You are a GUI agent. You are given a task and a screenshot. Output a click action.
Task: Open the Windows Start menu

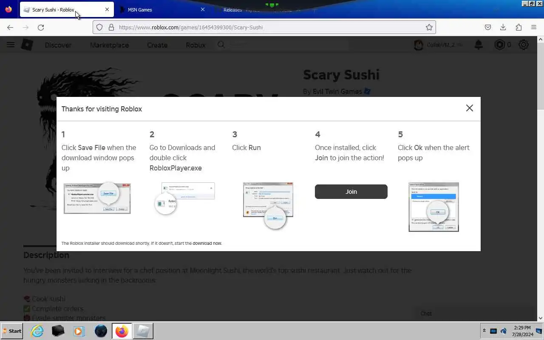[12, 331]
